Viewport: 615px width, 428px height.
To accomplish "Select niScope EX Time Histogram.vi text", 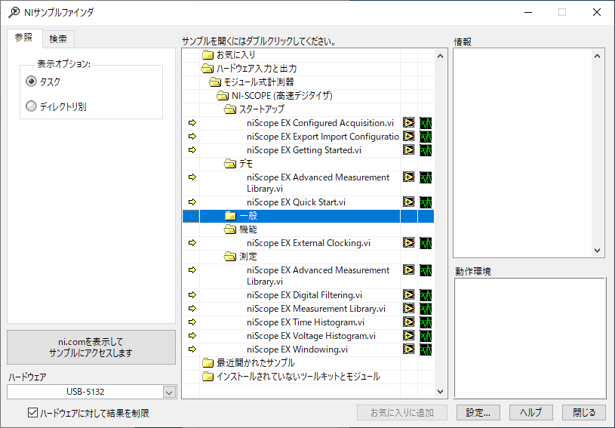I will [x=306, y=322].
